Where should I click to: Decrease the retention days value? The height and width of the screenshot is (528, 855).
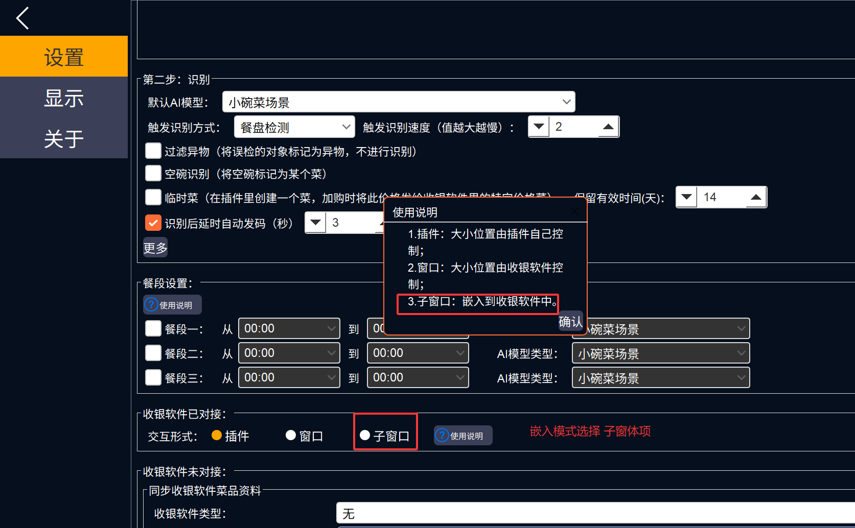click(686, 197)
